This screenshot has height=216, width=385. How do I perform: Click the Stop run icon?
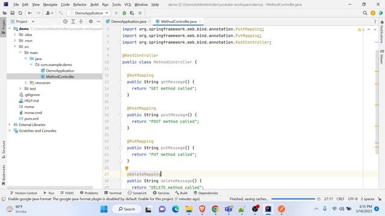tap(140, 13)
